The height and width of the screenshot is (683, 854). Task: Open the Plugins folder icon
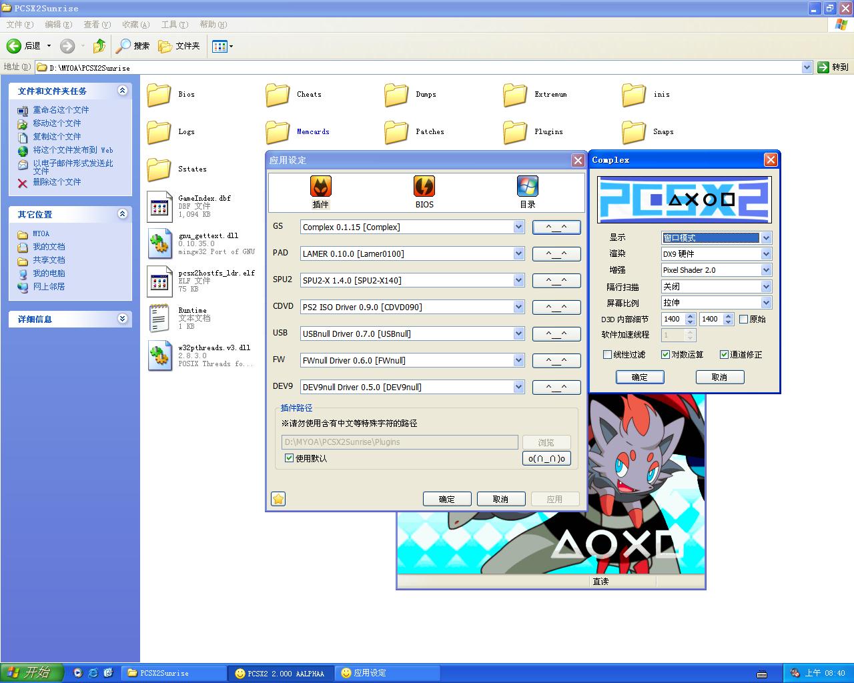(x=515, y=132)
